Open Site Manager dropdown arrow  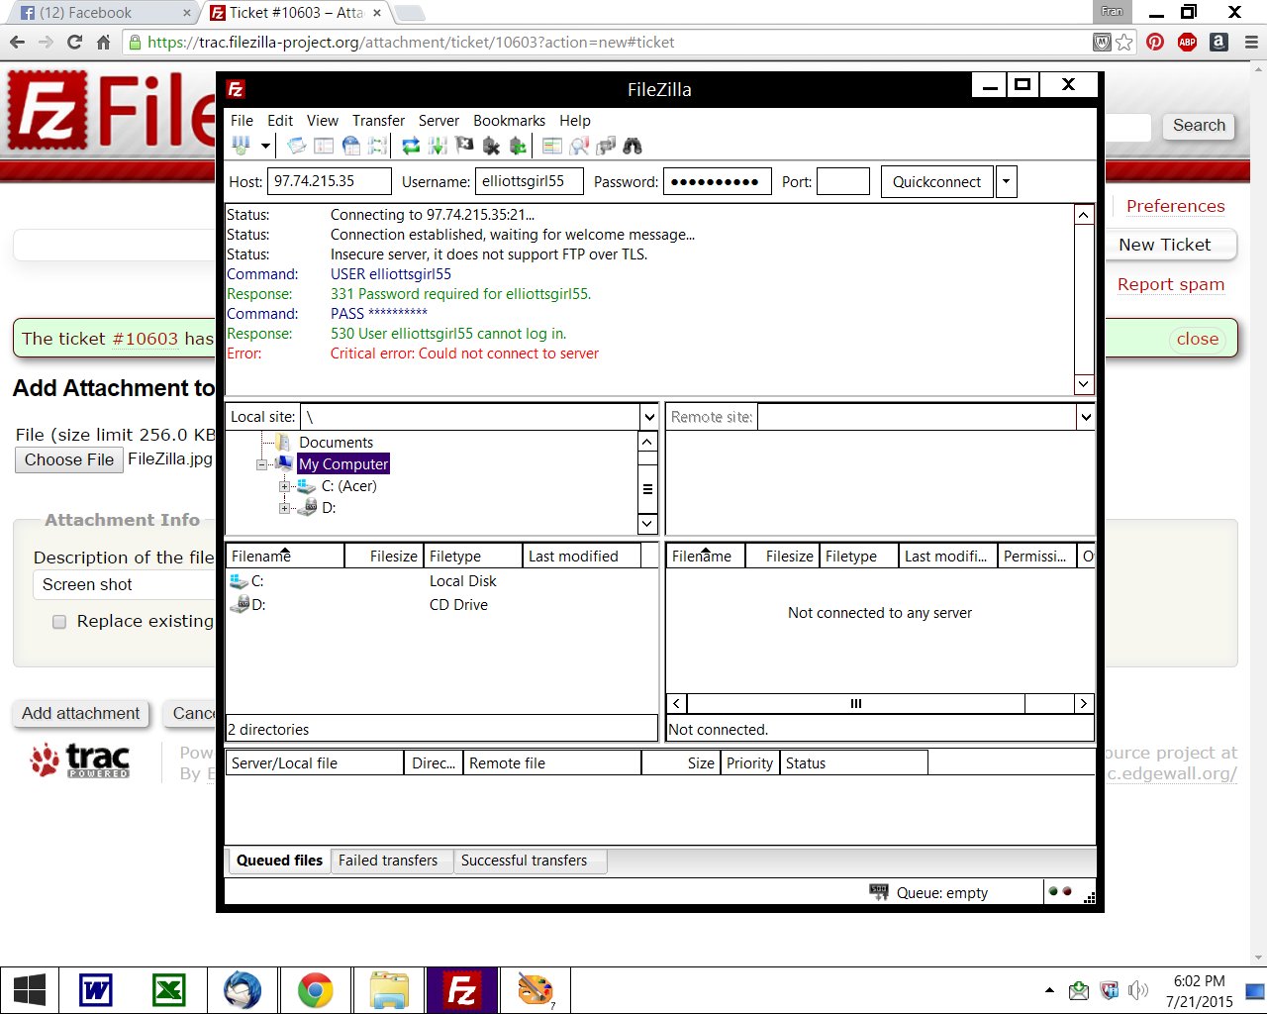265,146
